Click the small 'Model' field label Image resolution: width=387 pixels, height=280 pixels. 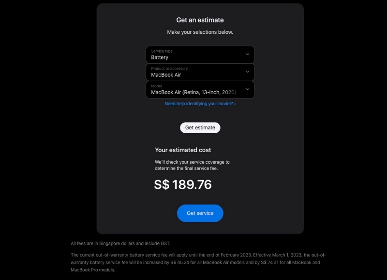pyautogui.click(x=156, y=86)
